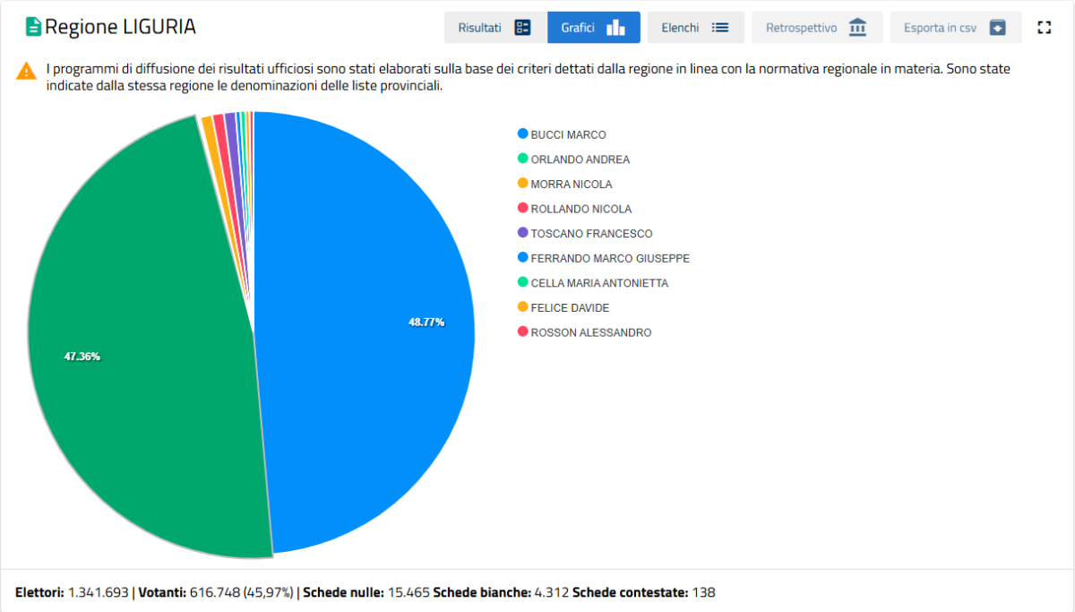This screenshot has width=1075, height=612.
Task: Switch to the Risultati tab
Action: point(480,28)
